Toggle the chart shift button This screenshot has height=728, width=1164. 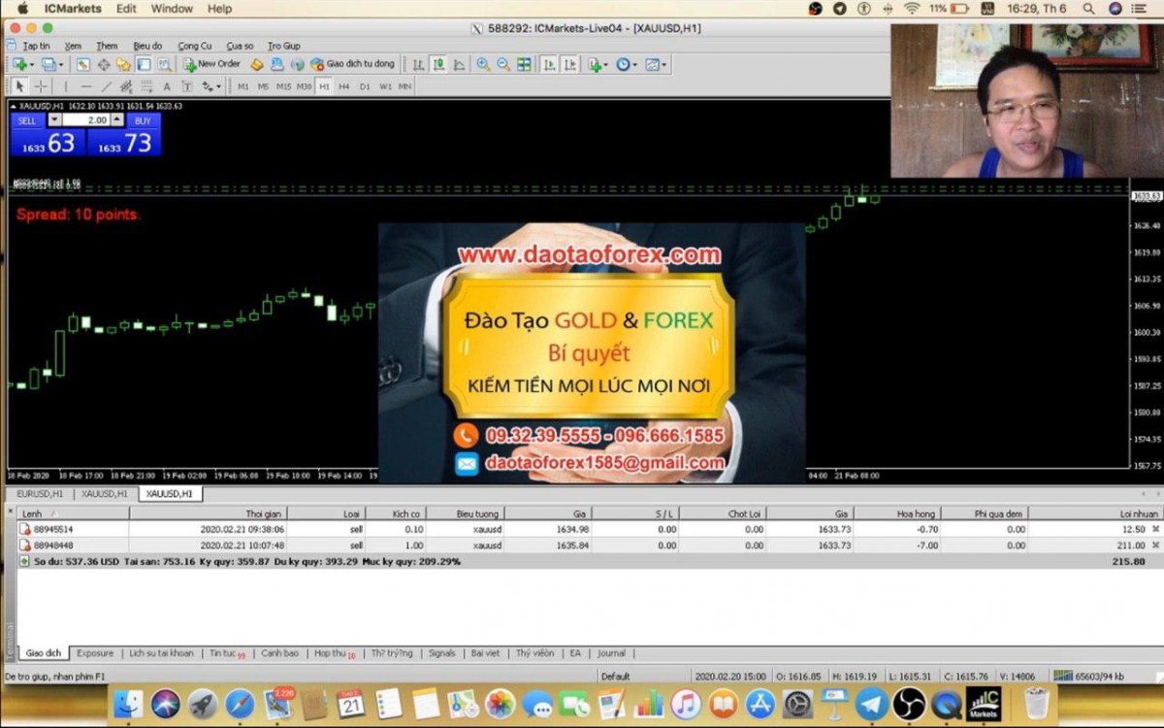(x=569, y=65)
